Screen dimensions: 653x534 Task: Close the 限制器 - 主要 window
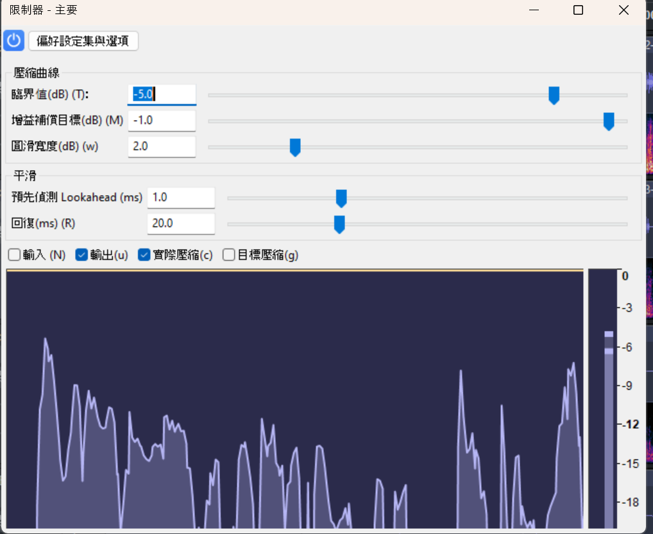623,10
